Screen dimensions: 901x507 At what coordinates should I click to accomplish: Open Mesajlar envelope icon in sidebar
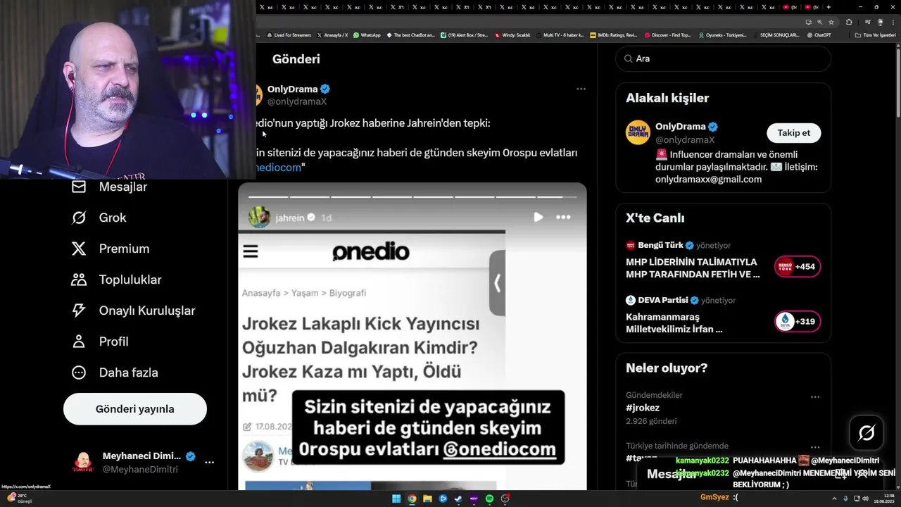(79, 187)
